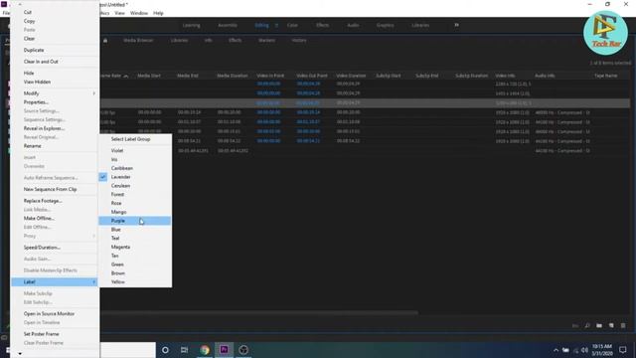Apply the Caribbean label

tap(122, 168)
